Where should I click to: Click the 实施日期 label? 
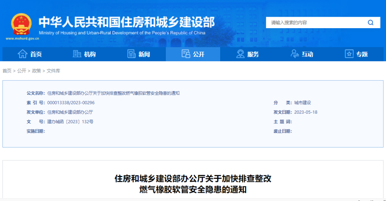pos(36,131)
